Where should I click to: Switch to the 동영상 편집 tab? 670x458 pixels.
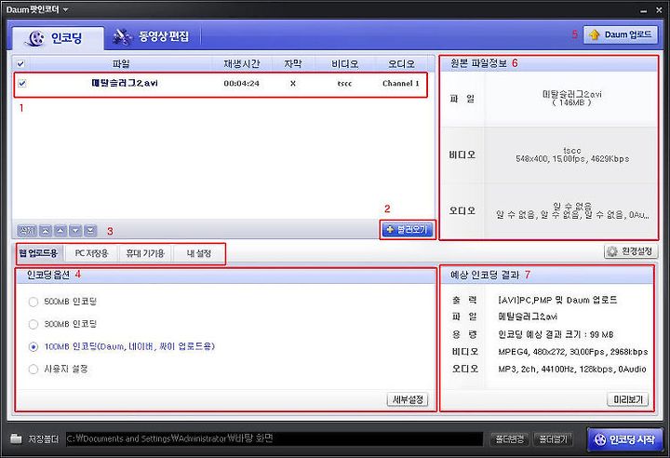152,36
